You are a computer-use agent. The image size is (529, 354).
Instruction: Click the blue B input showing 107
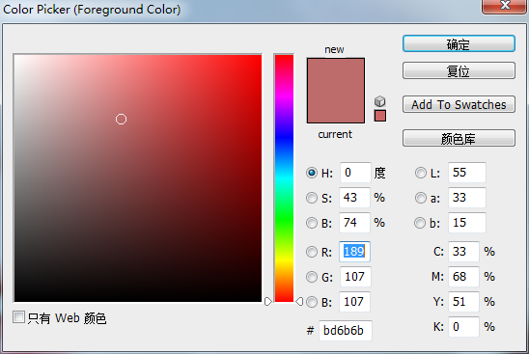tap(354, 302)
